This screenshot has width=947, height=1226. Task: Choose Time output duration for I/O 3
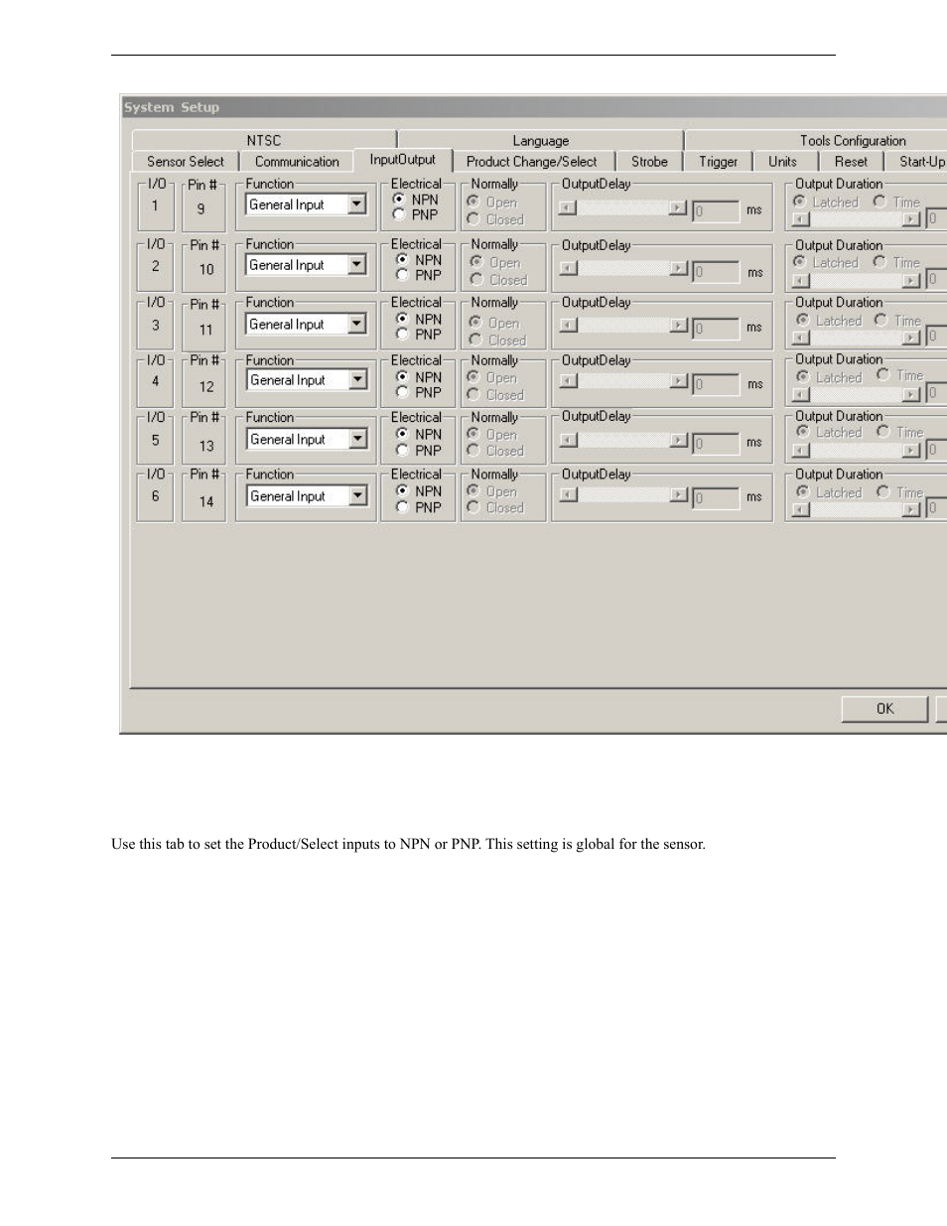[x=897, y=321]
